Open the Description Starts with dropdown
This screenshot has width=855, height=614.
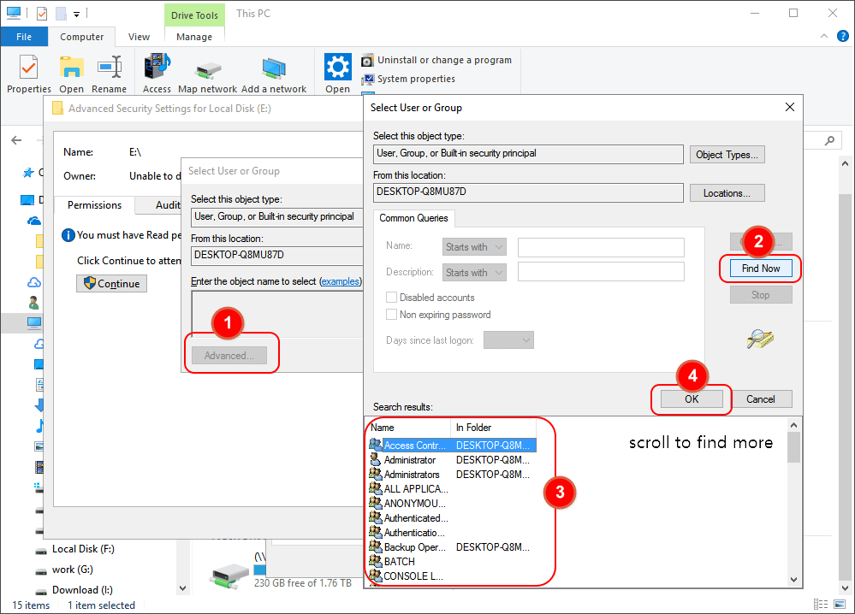click(475, 273)
